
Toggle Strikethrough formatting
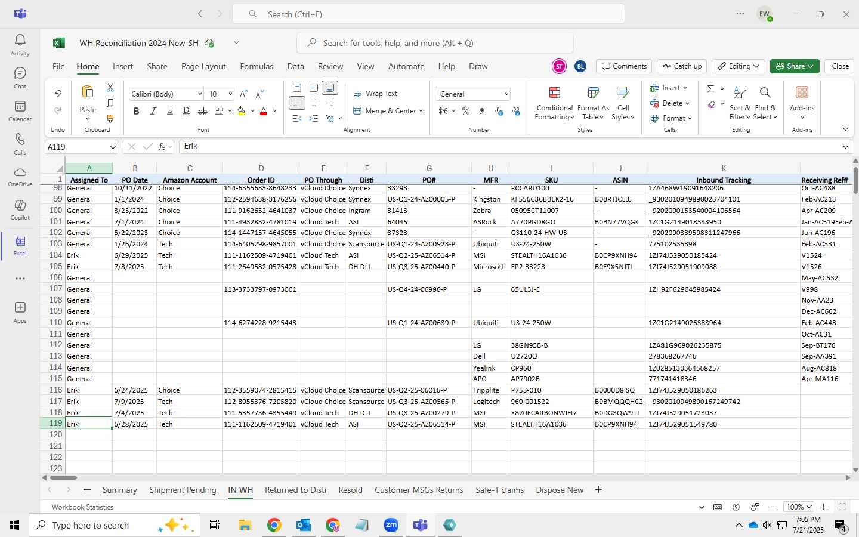coord(203,111)
